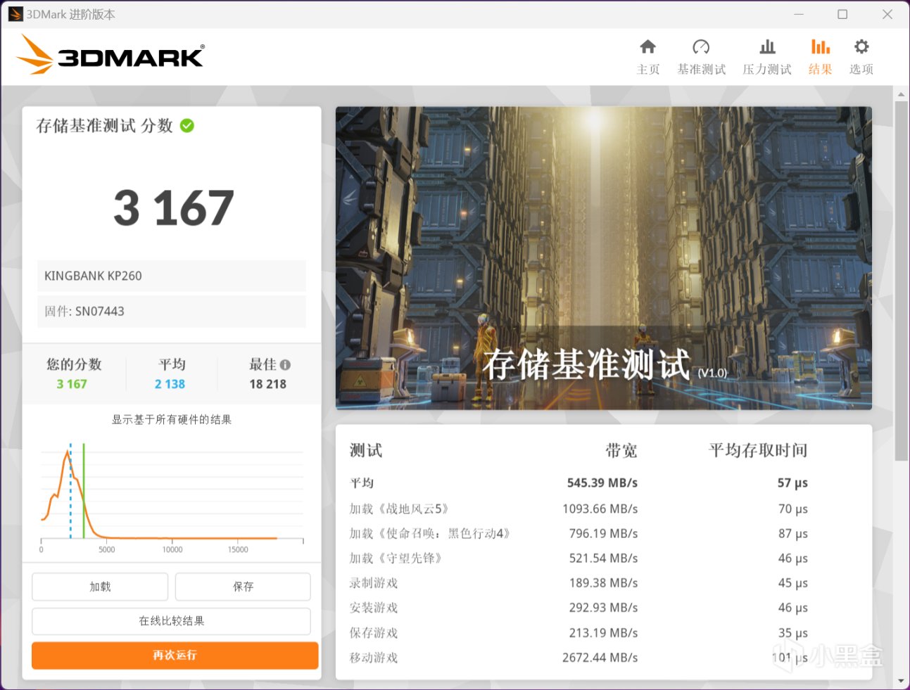Click the orange 再次运行 button
Image resolution: width=910 pixels, height=690 pixels.
(175, 656)
